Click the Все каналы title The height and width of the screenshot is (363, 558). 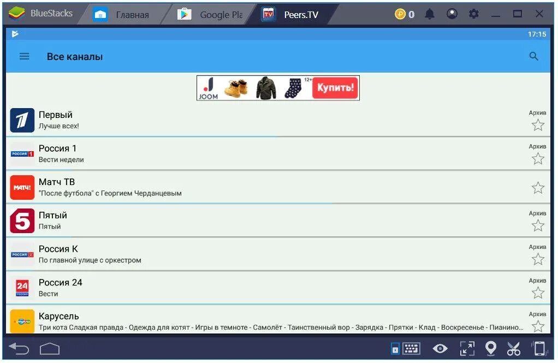point(75,57)
